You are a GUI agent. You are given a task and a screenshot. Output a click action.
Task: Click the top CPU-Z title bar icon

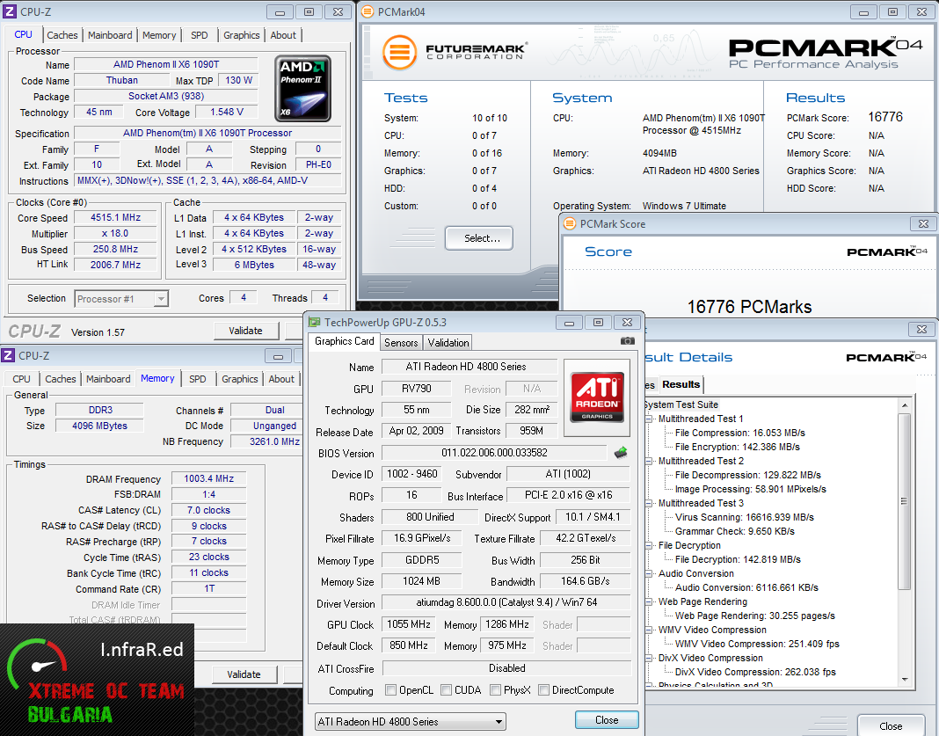(x=9, y=11)
